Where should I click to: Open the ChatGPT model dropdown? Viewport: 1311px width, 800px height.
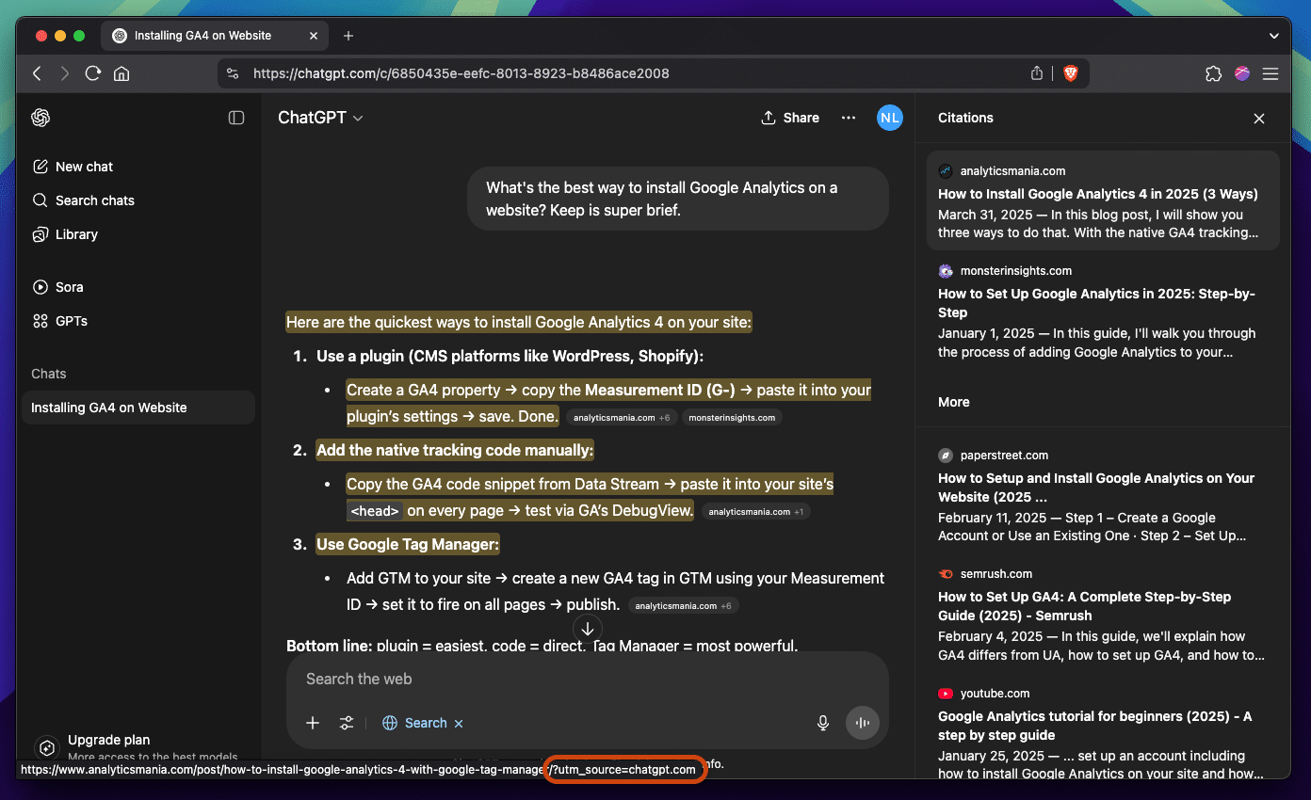click(320, 118)
